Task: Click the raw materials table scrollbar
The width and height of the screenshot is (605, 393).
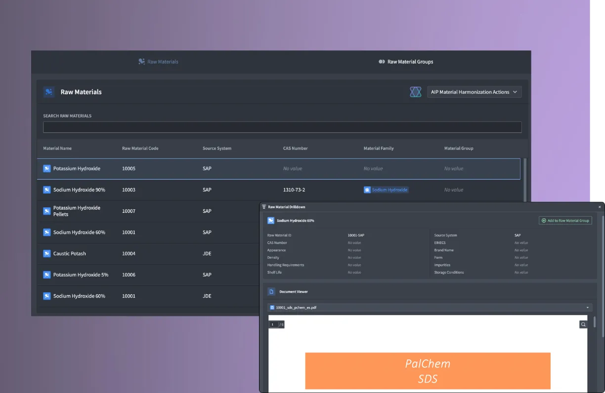Action: point(525,180)
